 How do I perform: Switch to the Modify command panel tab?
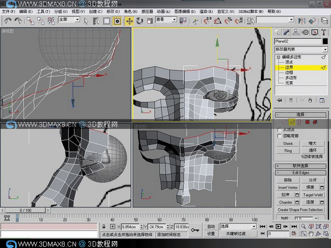tap(286, 32)
